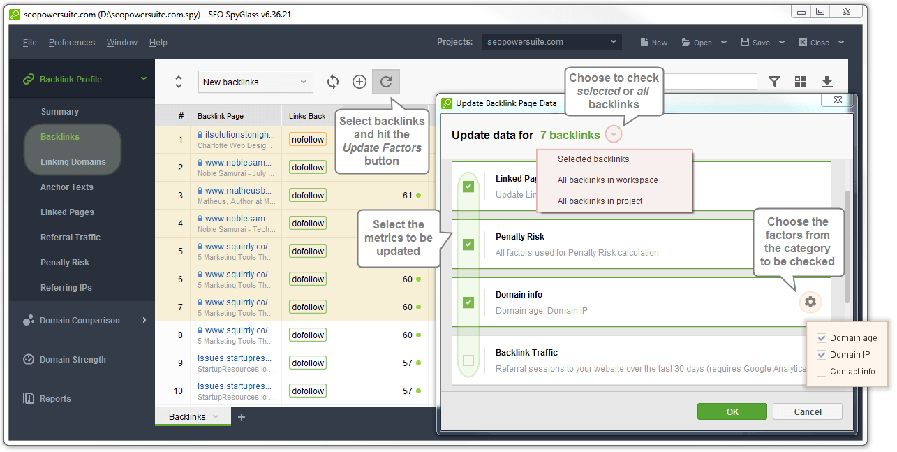This screenshot has width=897, height=452.
Task: Click the Update Factors refresh icon
Action: pyautogui.click(x=386, y=82)
